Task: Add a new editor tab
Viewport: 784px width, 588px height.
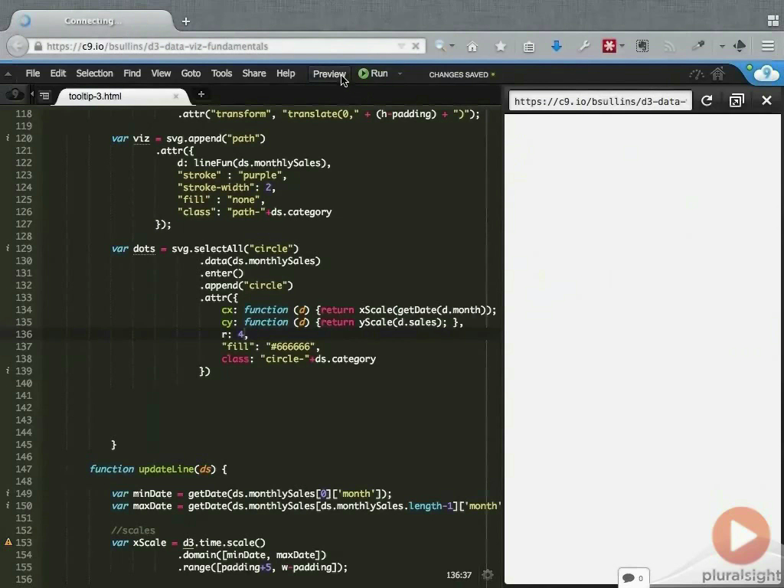Action: 201,94
